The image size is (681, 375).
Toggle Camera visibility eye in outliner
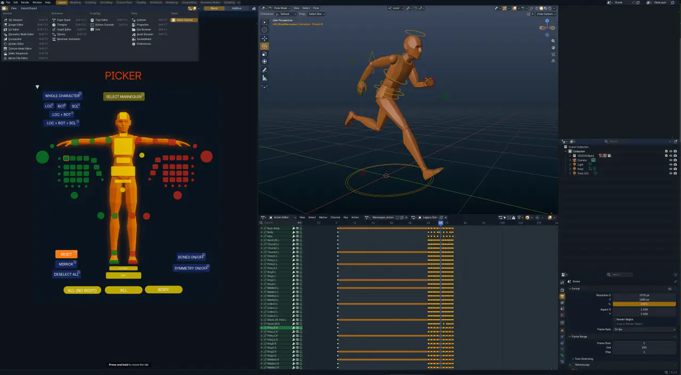[x=670, y=160]
